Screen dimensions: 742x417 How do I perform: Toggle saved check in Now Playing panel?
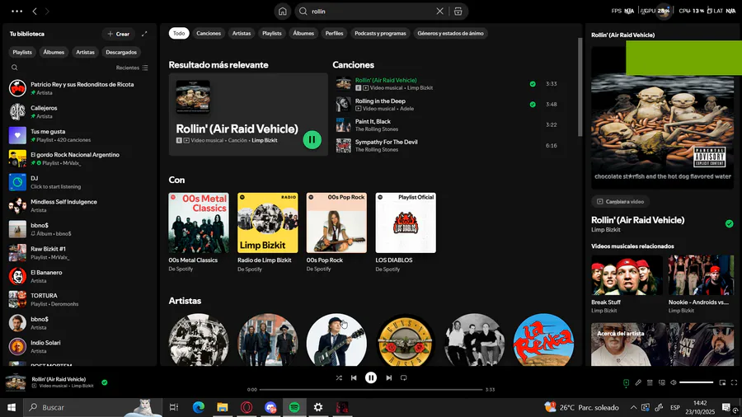pos(730,223)
